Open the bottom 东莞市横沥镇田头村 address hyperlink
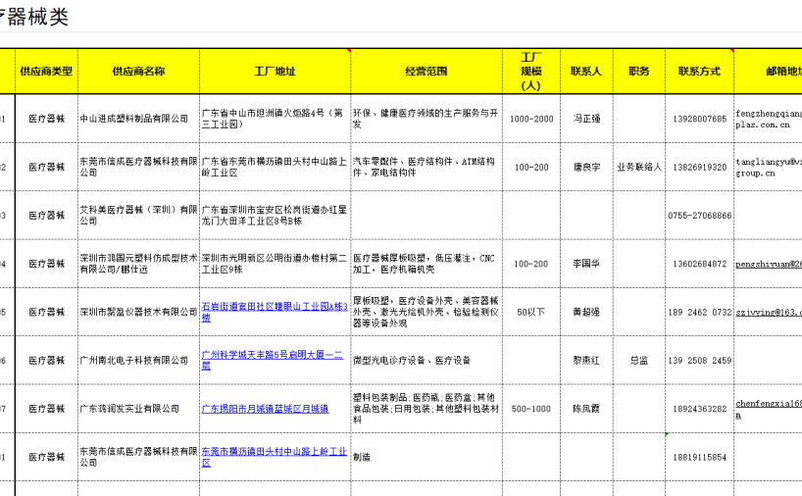Image resolution: width=802 pixels, height=496 pixels. click(x=274, y=457)
